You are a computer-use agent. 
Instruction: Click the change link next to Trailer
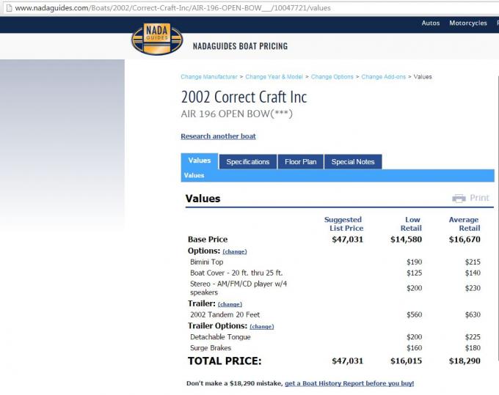click(x=230, y=304)
